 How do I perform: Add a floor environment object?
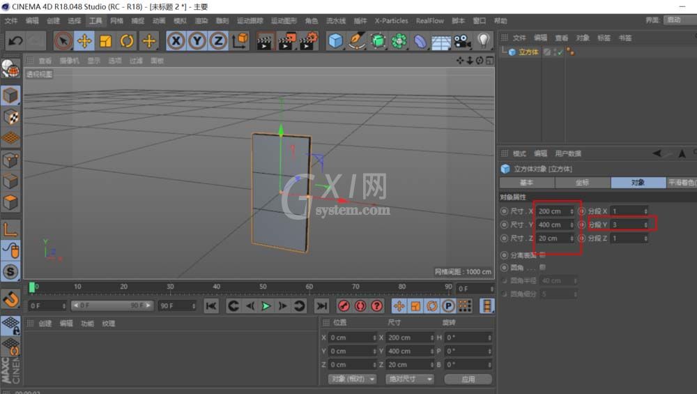coord(441,43)
